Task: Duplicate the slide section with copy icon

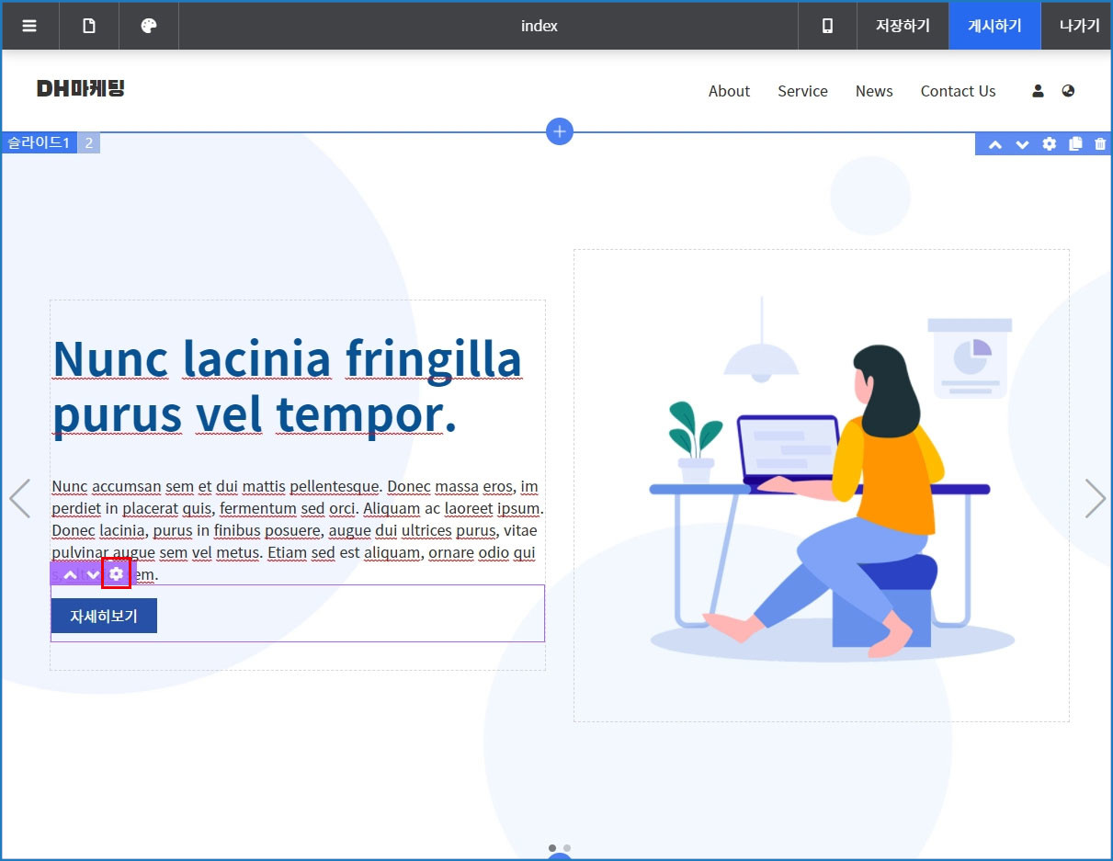Action: pos(1075,144)
